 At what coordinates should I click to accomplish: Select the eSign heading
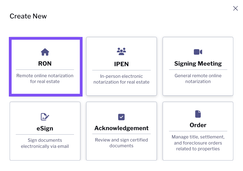click(45, 129)
